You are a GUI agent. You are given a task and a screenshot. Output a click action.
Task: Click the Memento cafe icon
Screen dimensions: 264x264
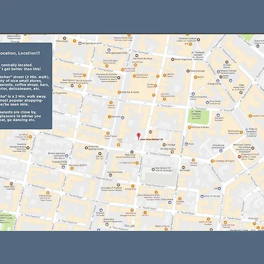(x=109, y=117)
